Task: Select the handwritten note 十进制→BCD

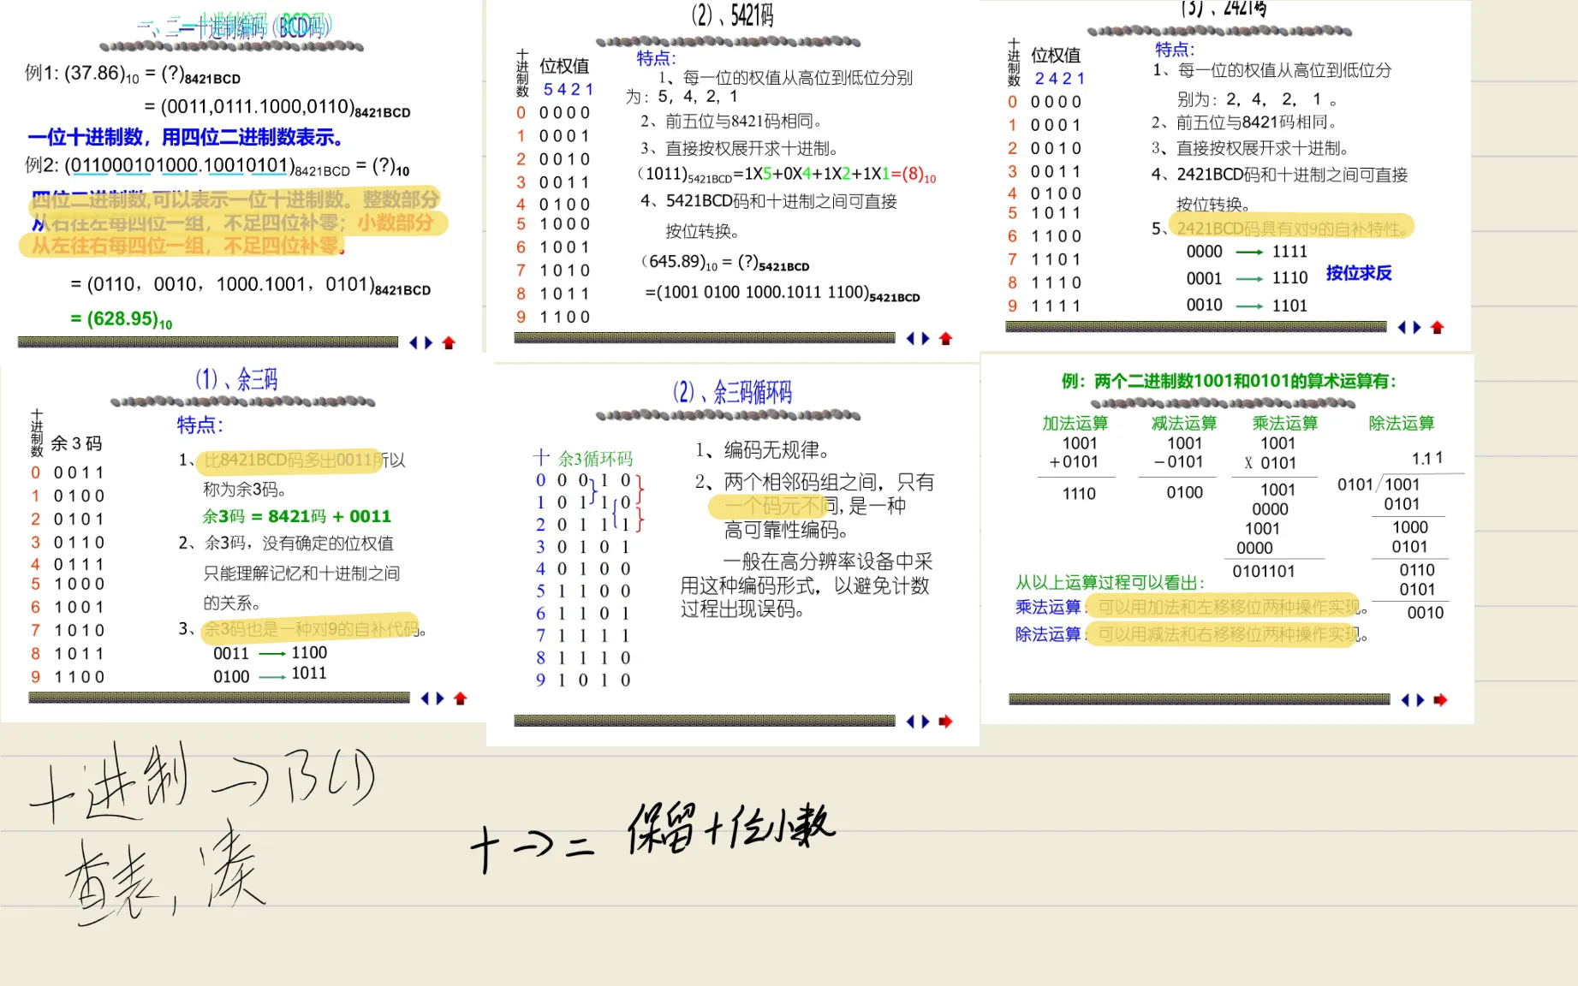Action: coord(202,781)
